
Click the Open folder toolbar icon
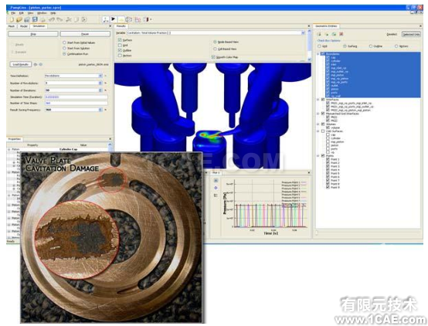(19, 19)
